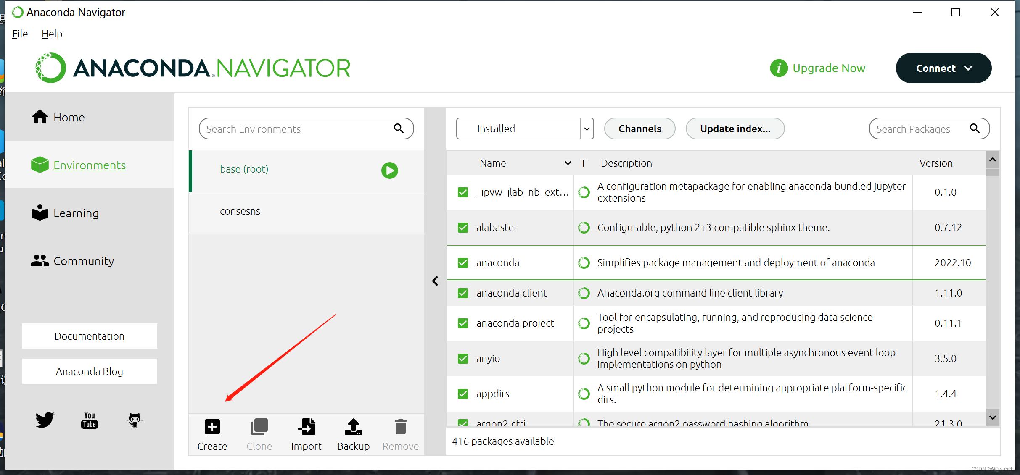Toggle the anyio package checkbox
Image resolution: width=1020 pixels, height=475 pixels.
tap(463, 359)
